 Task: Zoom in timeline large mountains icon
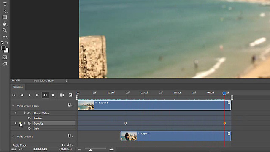111,149
